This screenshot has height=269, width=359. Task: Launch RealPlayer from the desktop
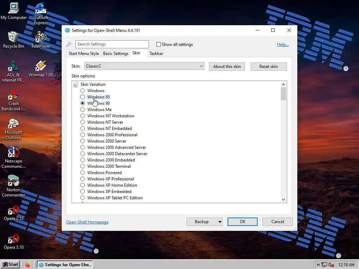coord(41,40)
